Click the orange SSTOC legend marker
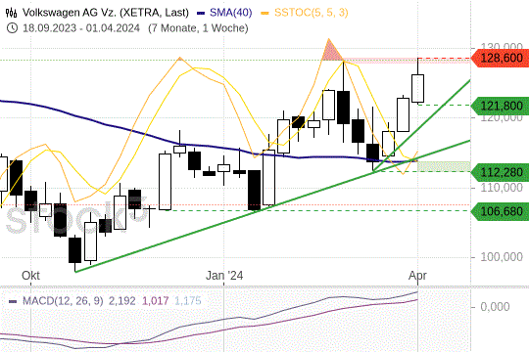Viewport: 529px width, 352px height. tap(265, 13)
